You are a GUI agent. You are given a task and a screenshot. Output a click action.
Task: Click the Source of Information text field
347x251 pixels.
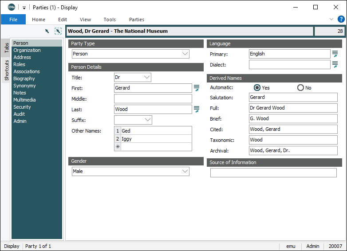click(273, 173)
